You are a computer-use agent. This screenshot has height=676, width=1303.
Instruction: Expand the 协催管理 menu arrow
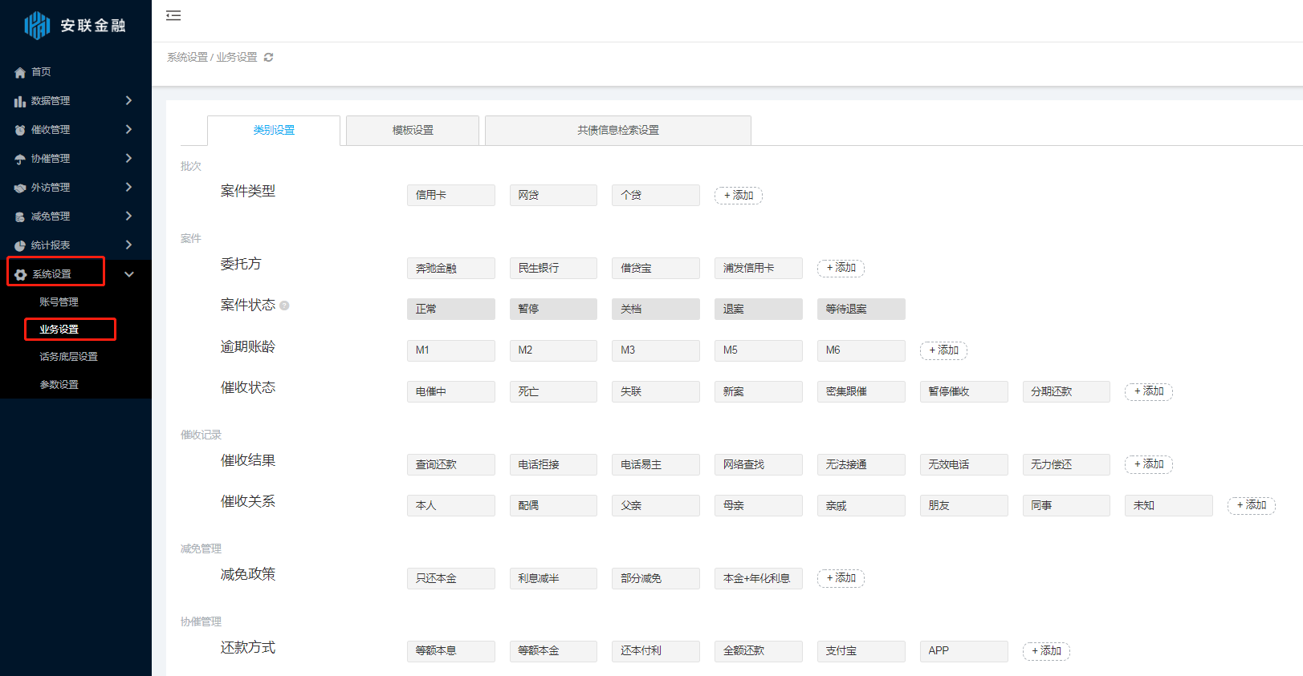pos(128,158)
